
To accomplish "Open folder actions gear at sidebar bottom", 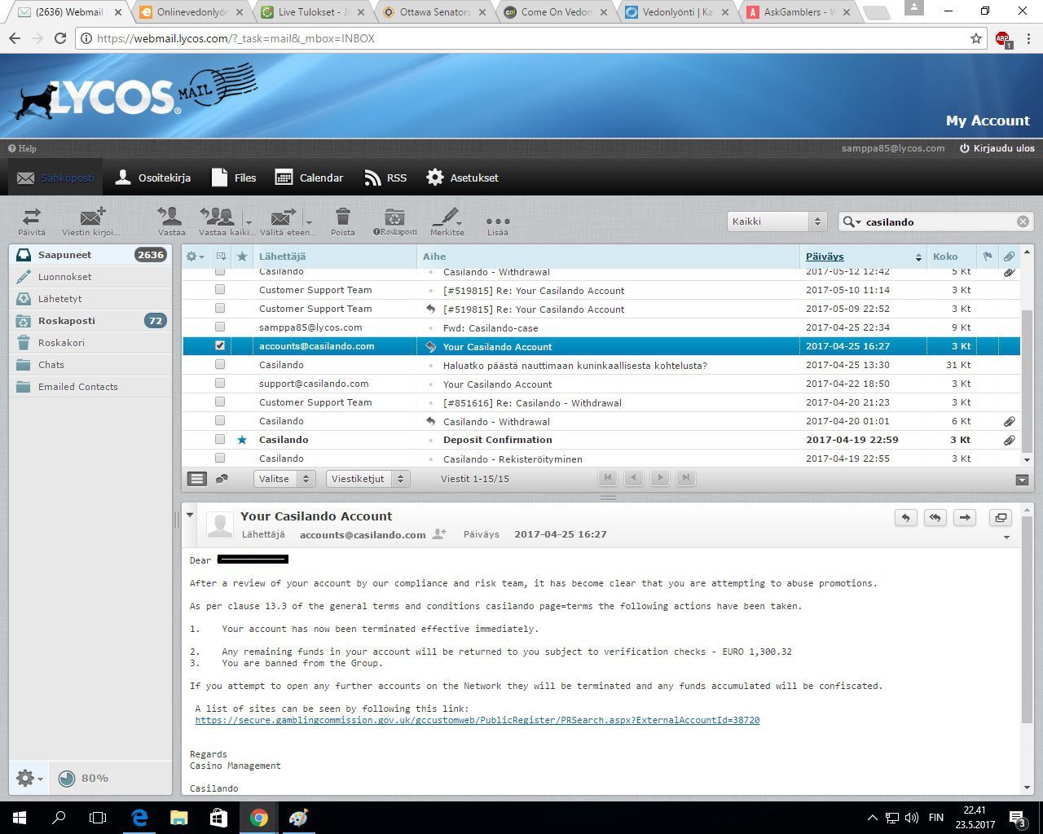I will coord(29,779).
